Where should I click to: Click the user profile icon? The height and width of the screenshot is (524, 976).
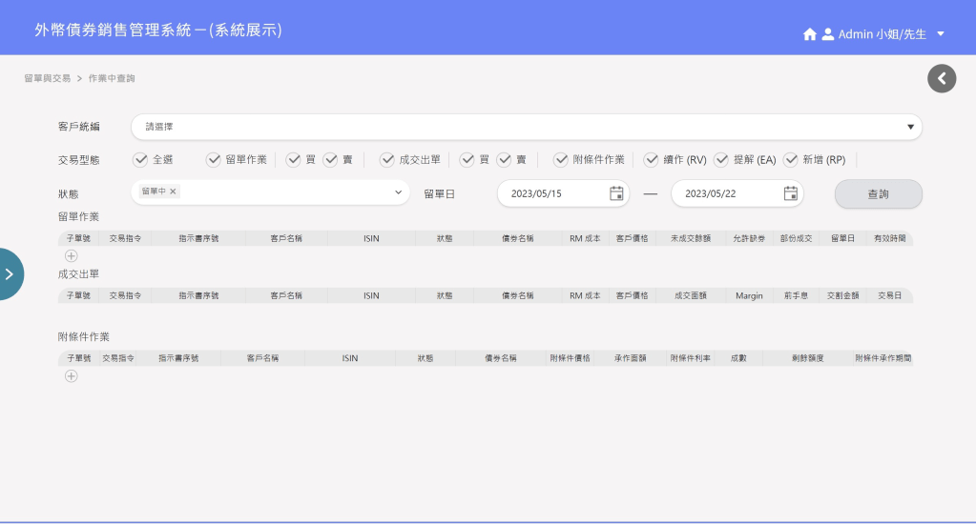point(827,34)
